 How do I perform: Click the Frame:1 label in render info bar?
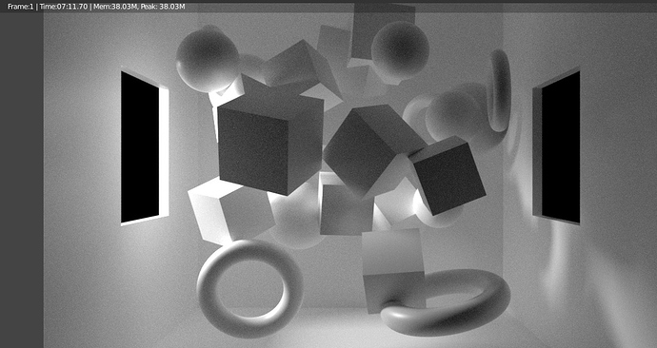coord(20,7)
